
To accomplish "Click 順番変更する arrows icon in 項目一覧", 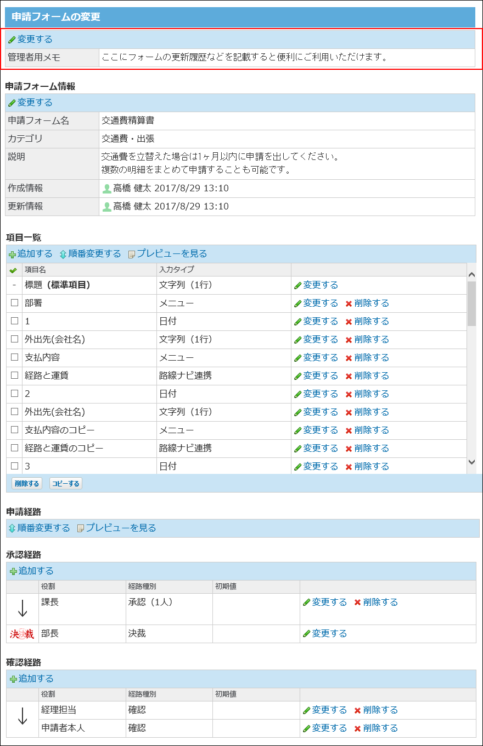I will 63,254.
